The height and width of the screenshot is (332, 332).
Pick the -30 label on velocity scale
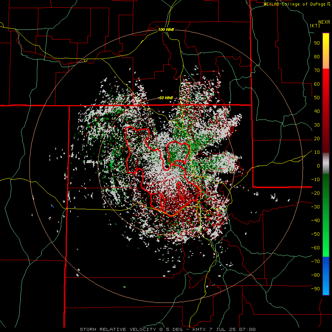pyautogui.click(x=315, y=207)
